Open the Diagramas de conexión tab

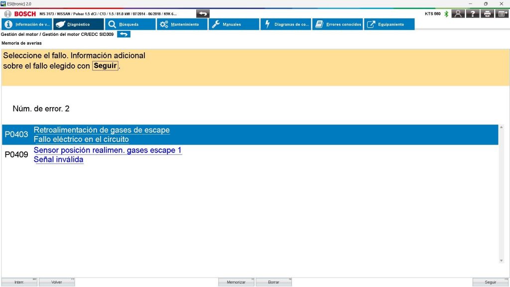point(285,24)
